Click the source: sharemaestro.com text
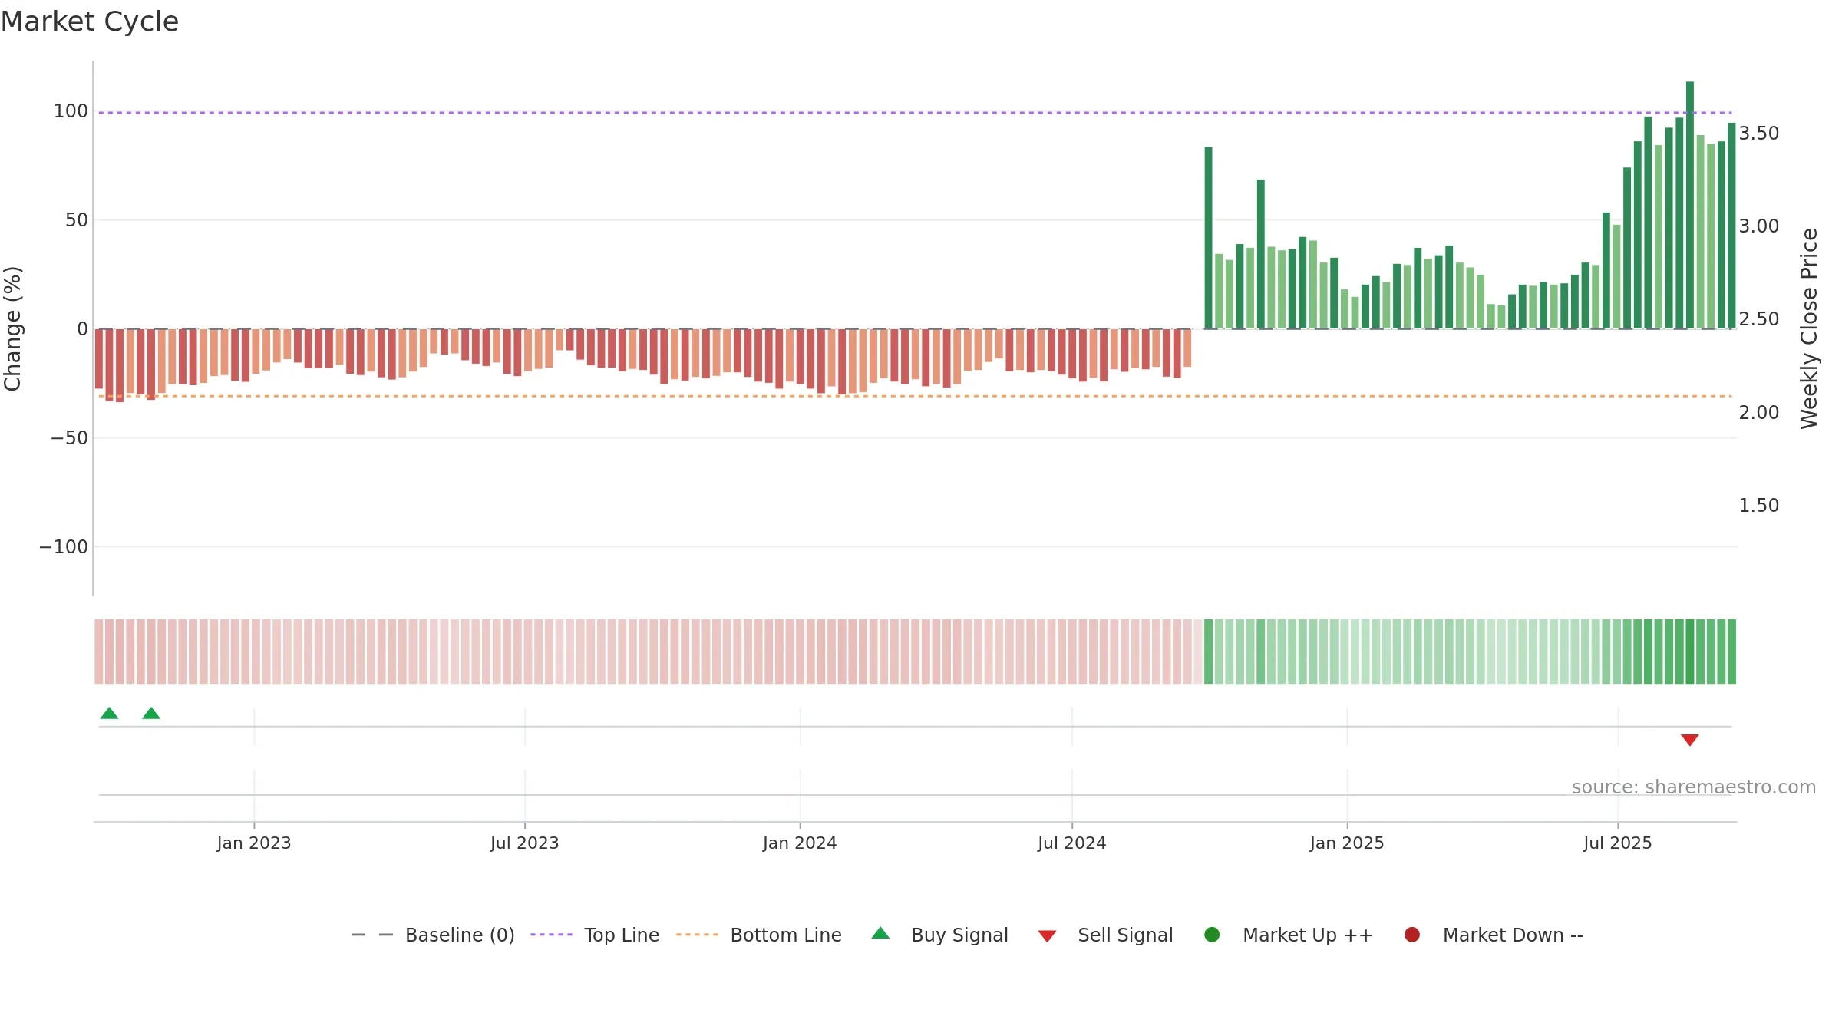This screenshot has height=1036, width=1842. tap(1694, 787)
